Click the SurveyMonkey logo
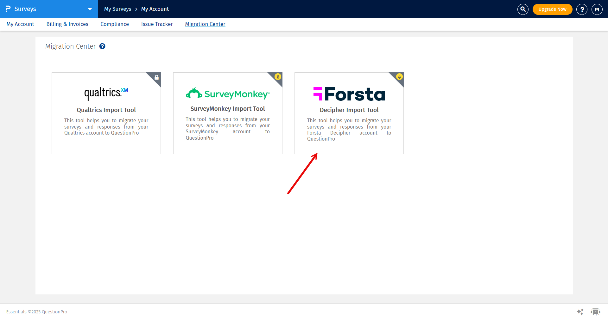 tap(228, 94)
